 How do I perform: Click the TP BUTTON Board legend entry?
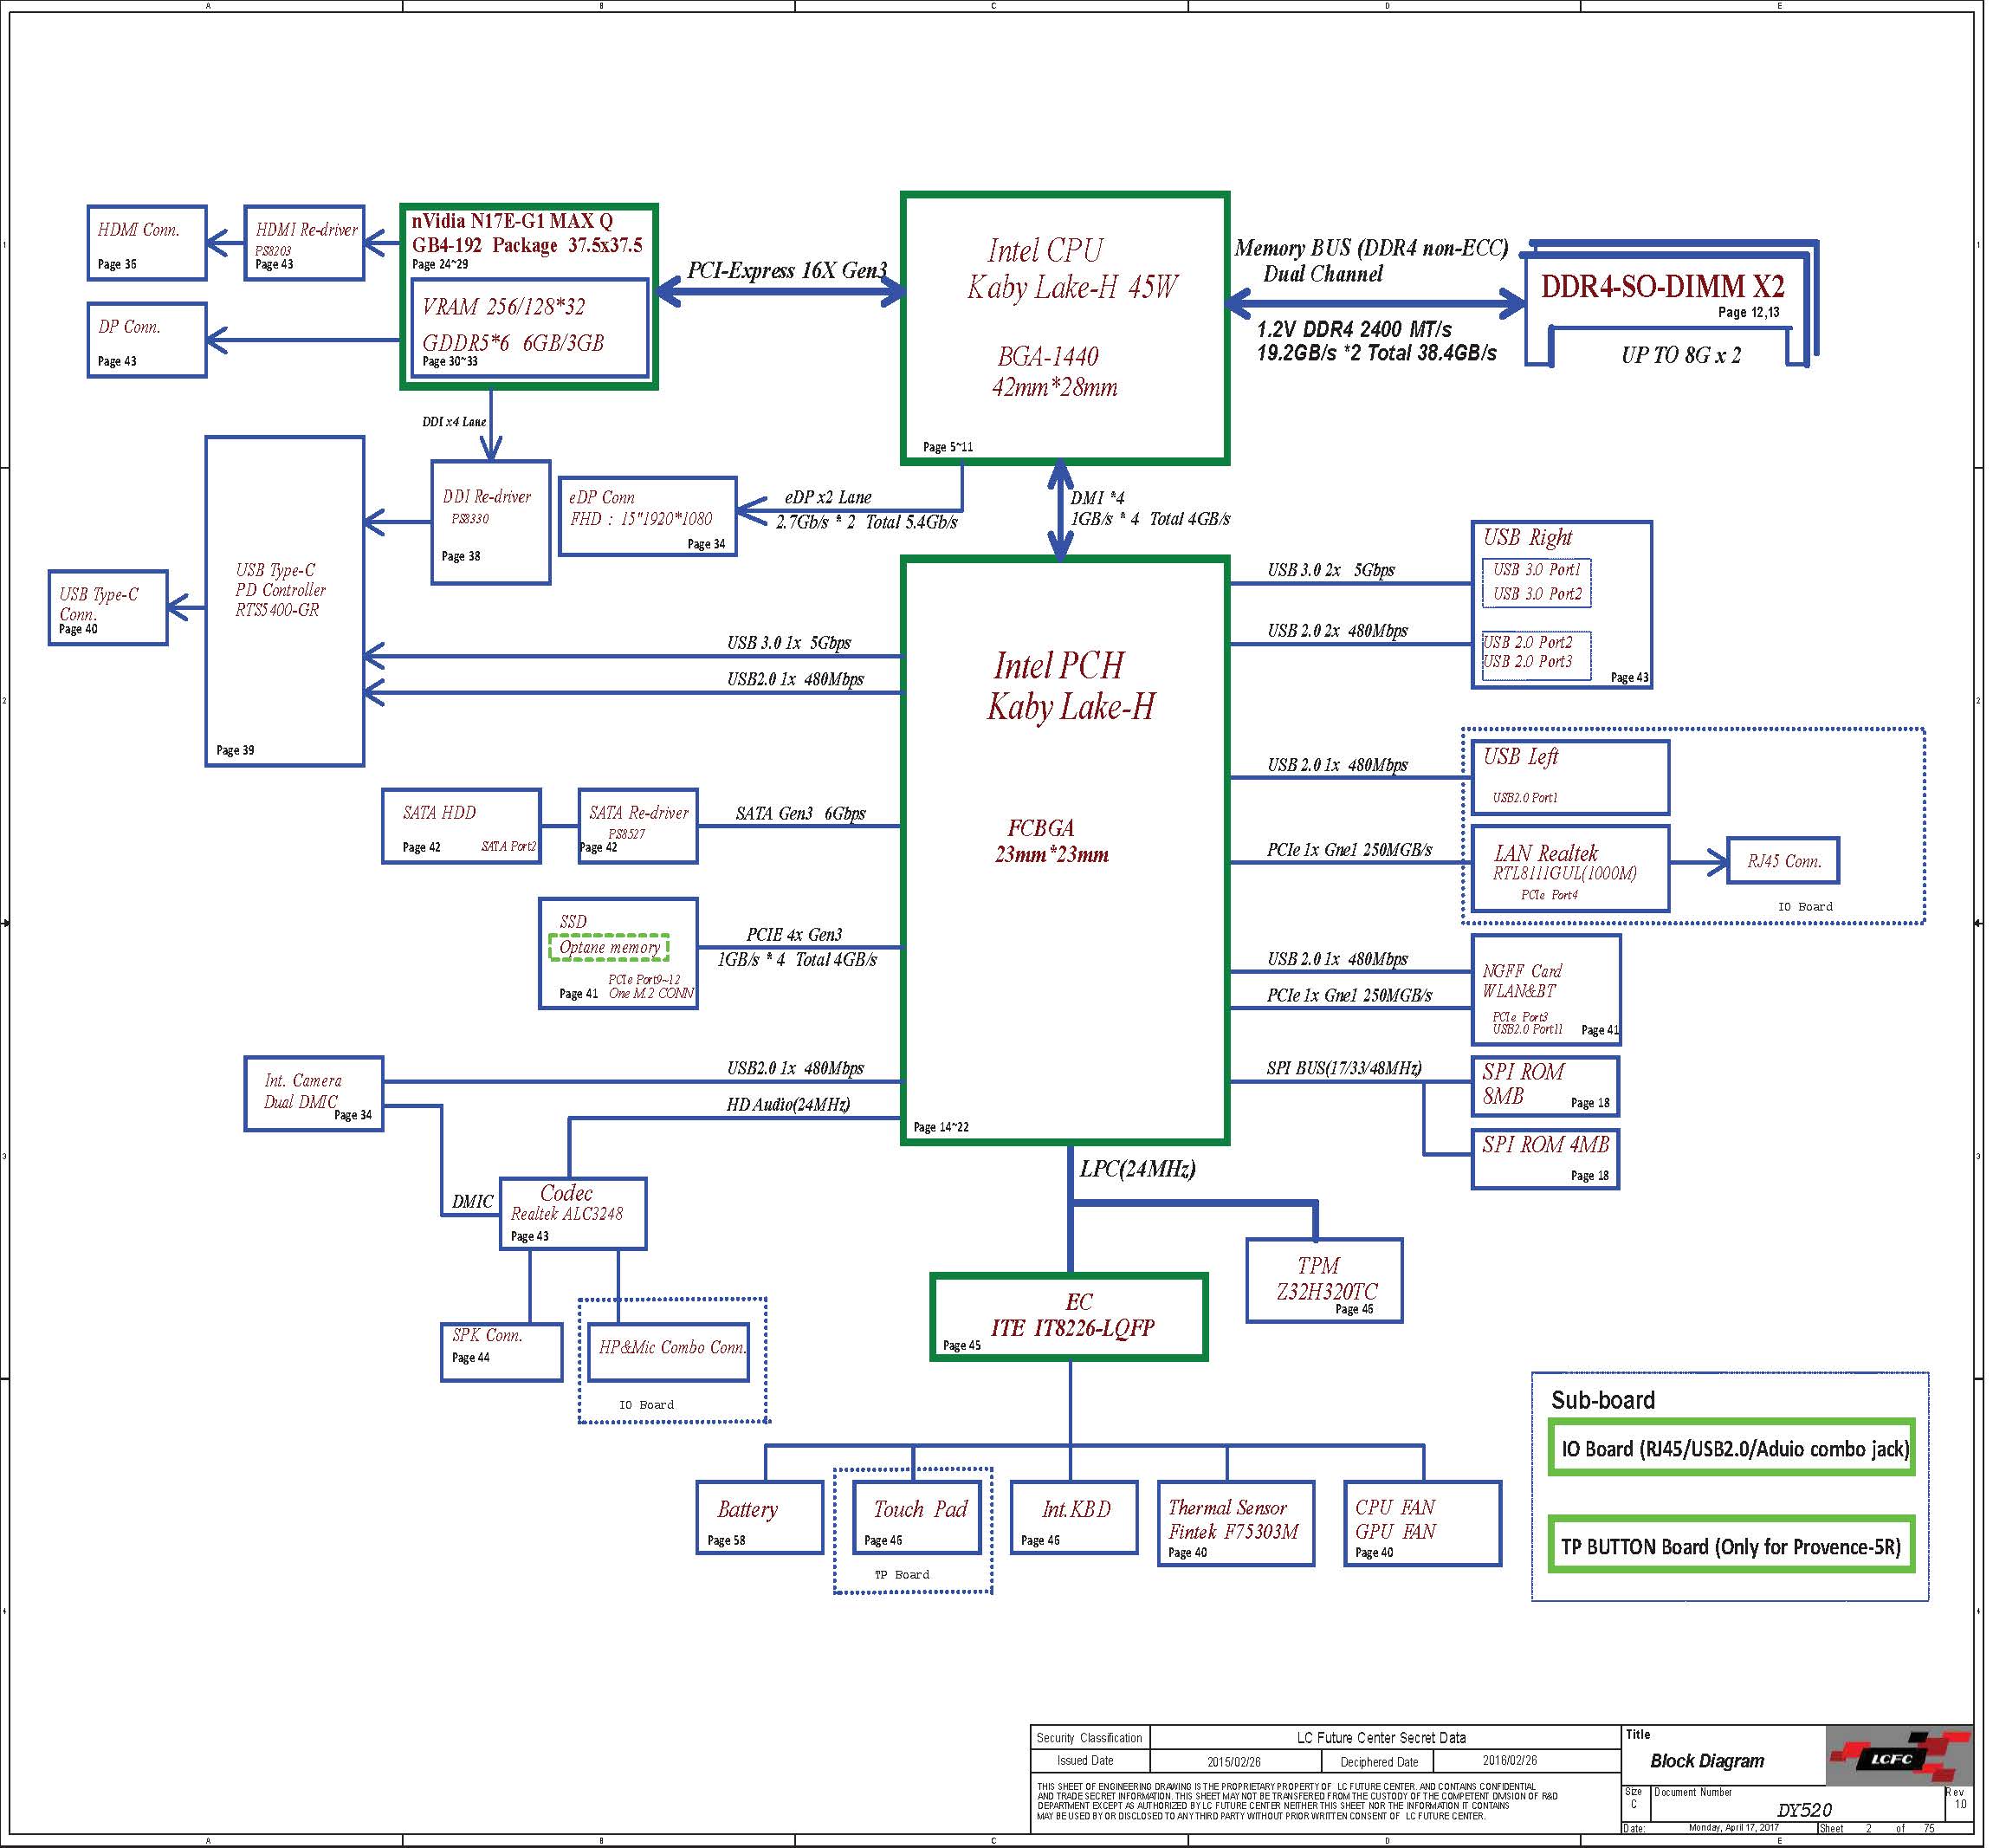click(1731, 1546)
